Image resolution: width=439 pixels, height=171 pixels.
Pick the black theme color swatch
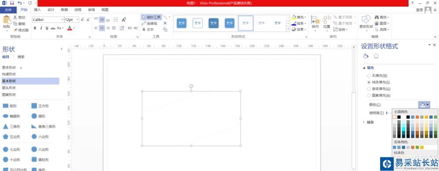coord(399,117)
